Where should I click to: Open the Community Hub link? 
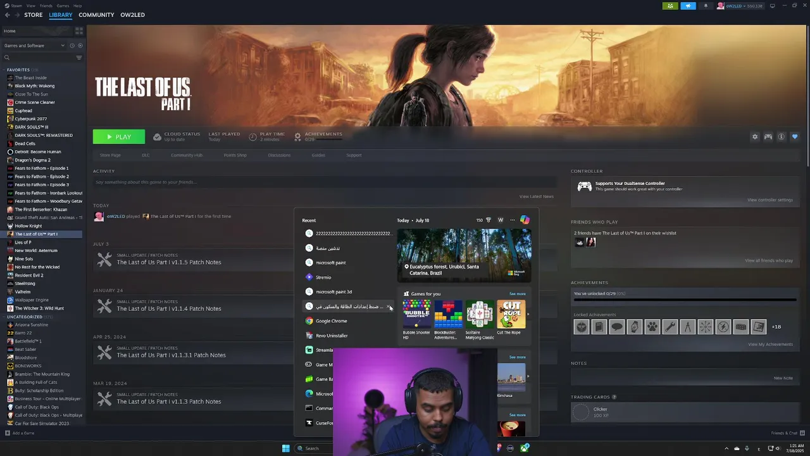pos(187,155)
